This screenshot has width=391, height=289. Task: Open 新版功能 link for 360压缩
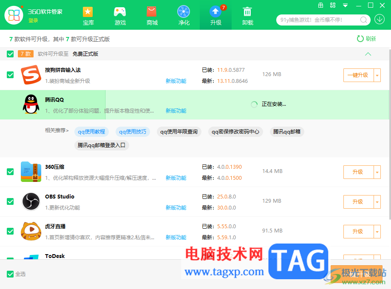click(176, 178)
